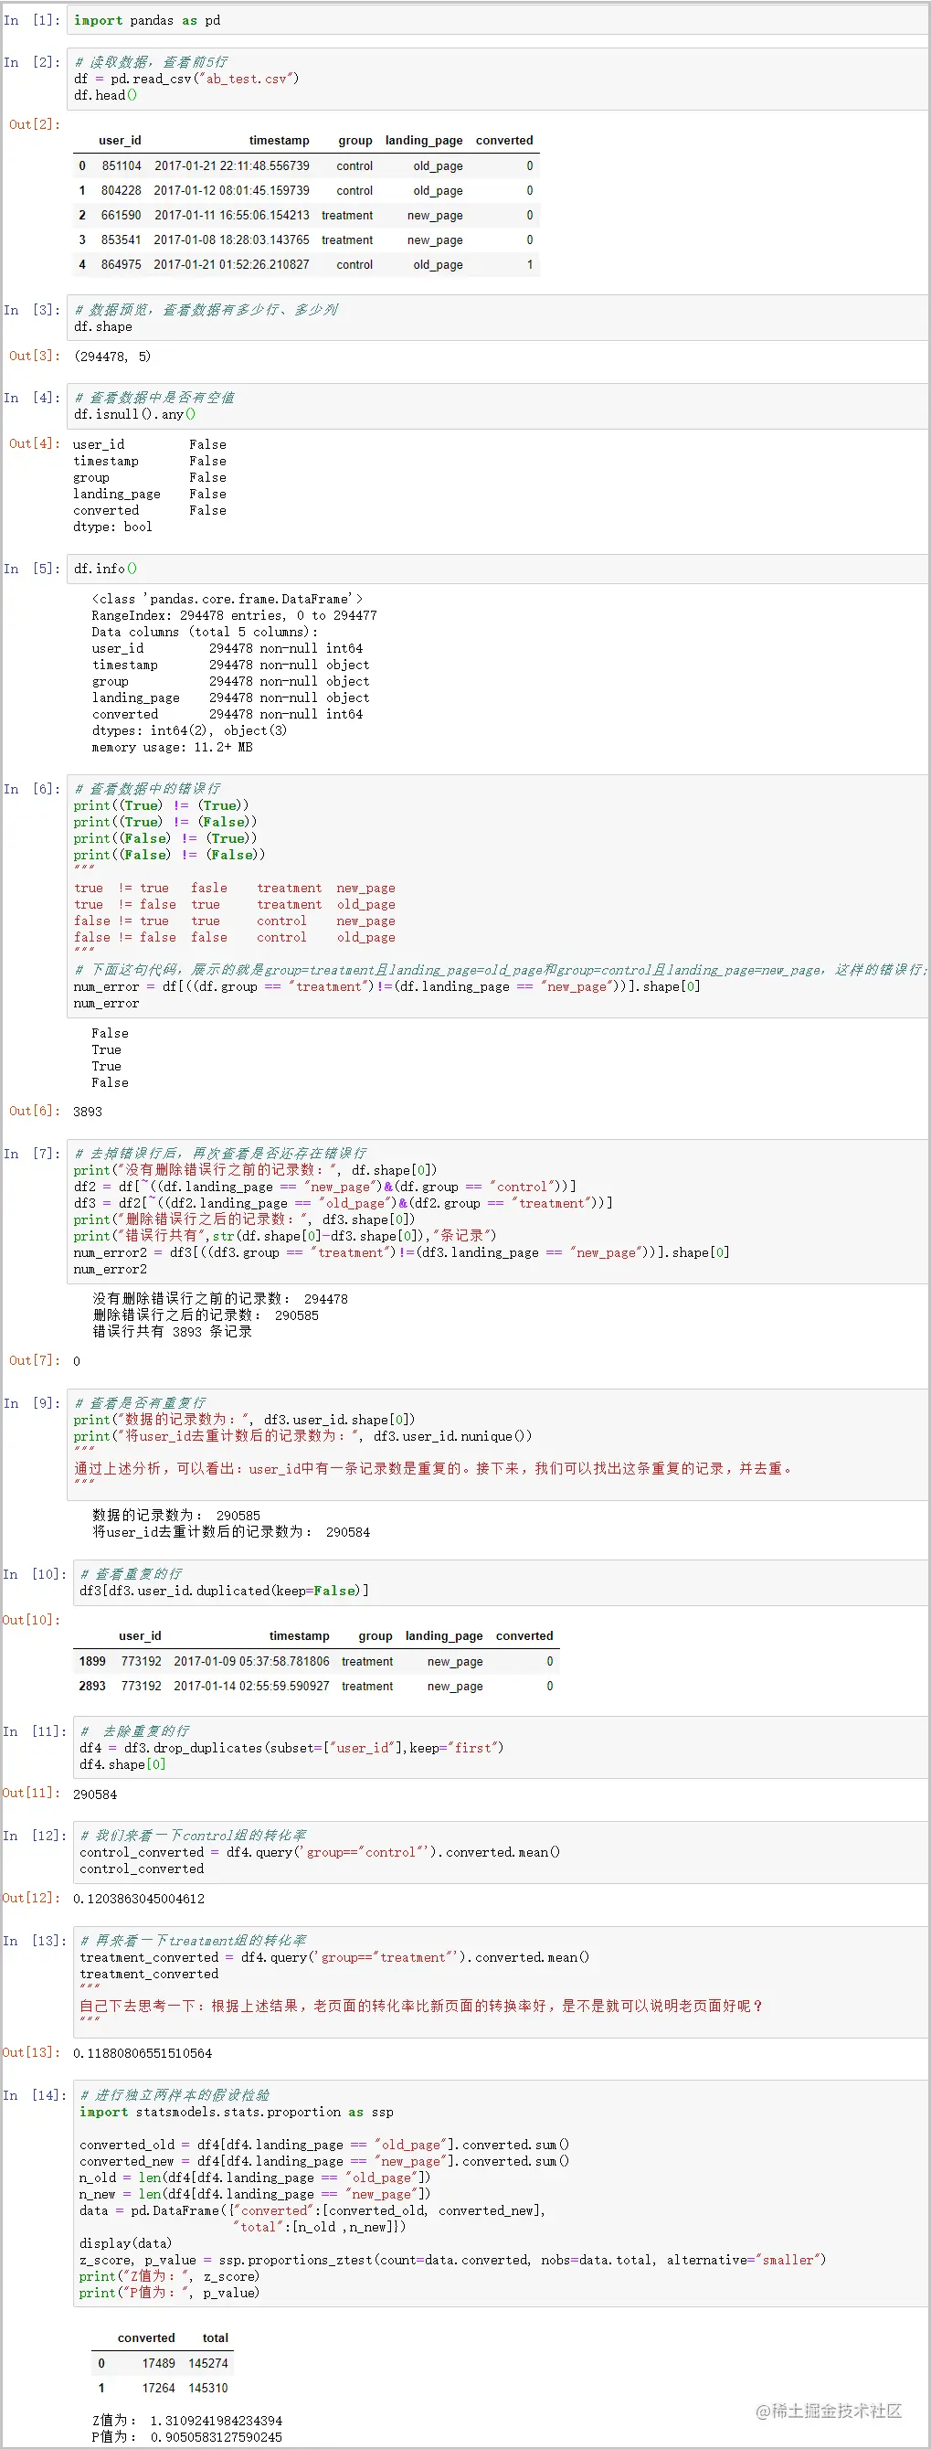Viewport: 931px width, 2449px height.
Task: Click user_id value 804228
Action: (122, 190)
